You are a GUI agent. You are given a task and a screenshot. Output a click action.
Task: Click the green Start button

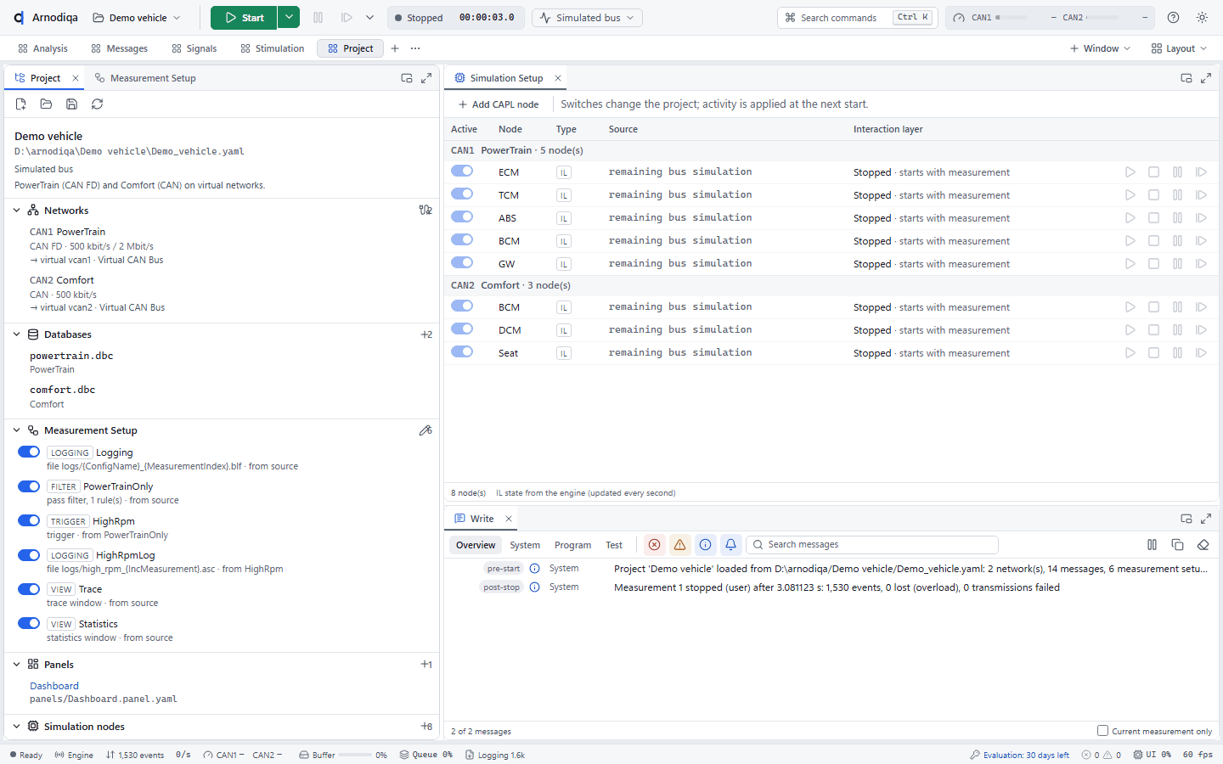[245, 17]
